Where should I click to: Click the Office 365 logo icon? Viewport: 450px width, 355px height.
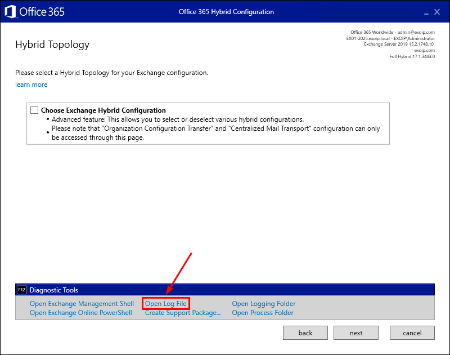click(x=10, y=12)
